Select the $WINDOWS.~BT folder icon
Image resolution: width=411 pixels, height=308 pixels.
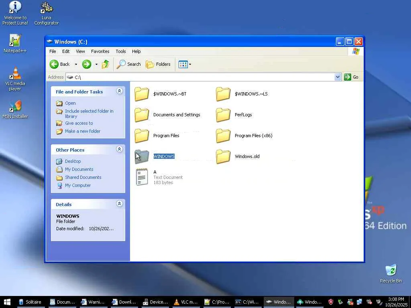click(142, 94)
